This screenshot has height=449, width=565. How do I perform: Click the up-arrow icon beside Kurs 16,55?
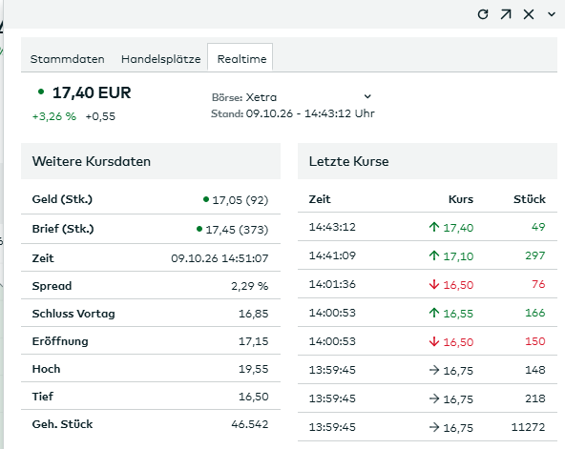point(434,313)
